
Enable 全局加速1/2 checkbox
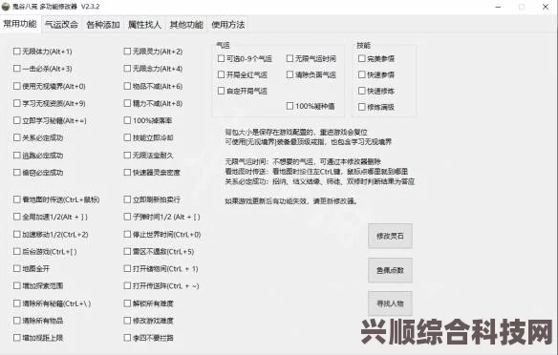click(x=17, y=217)
